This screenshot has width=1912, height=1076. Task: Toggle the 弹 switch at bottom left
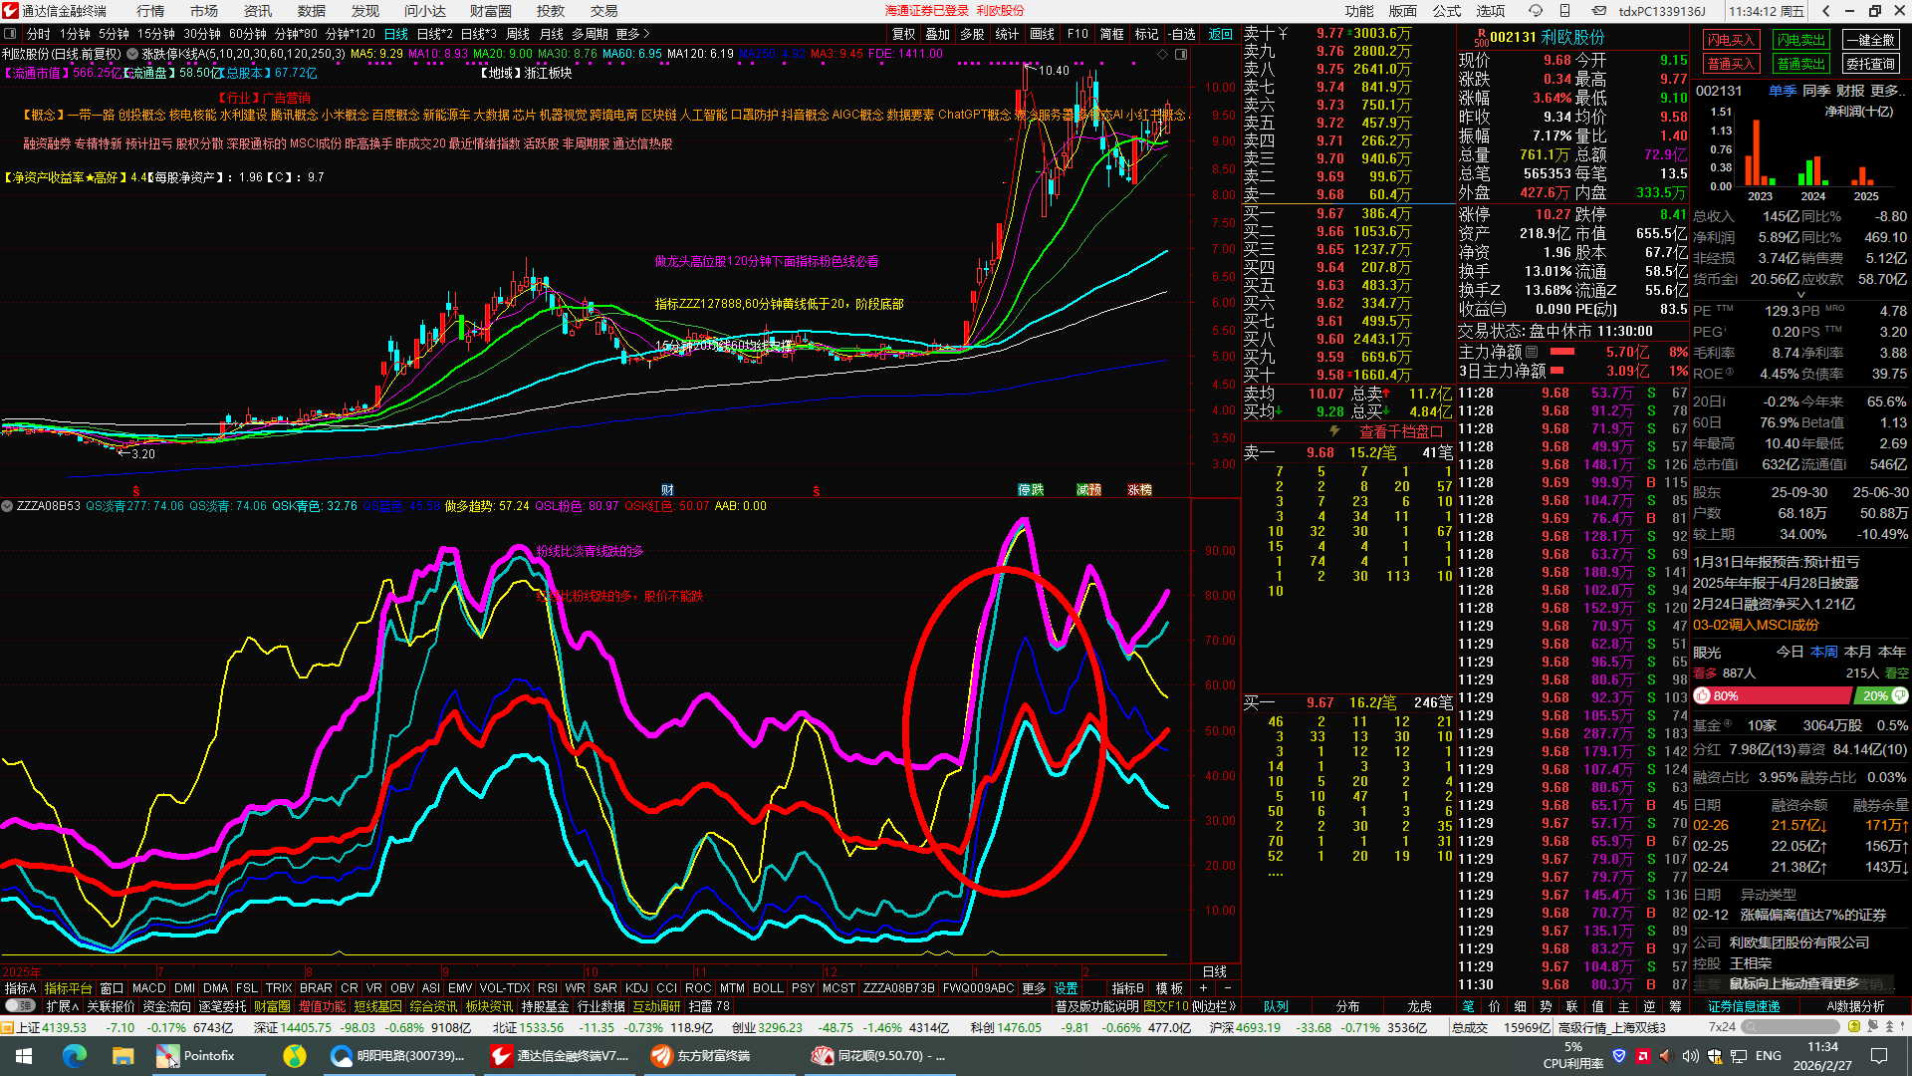click(20, 1006)
